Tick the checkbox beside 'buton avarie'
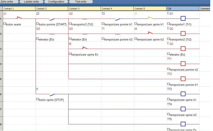213x131 pixels. [5, 24]
